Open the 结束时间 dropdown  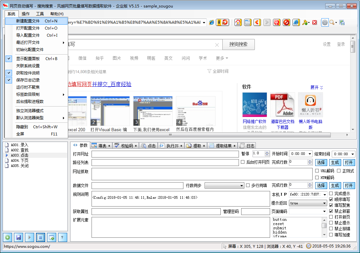pos(353,154)
